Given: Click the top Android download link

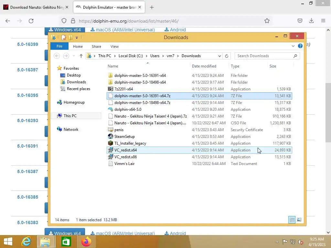Looking at the screenshot, I should click(x=175, y=30).
